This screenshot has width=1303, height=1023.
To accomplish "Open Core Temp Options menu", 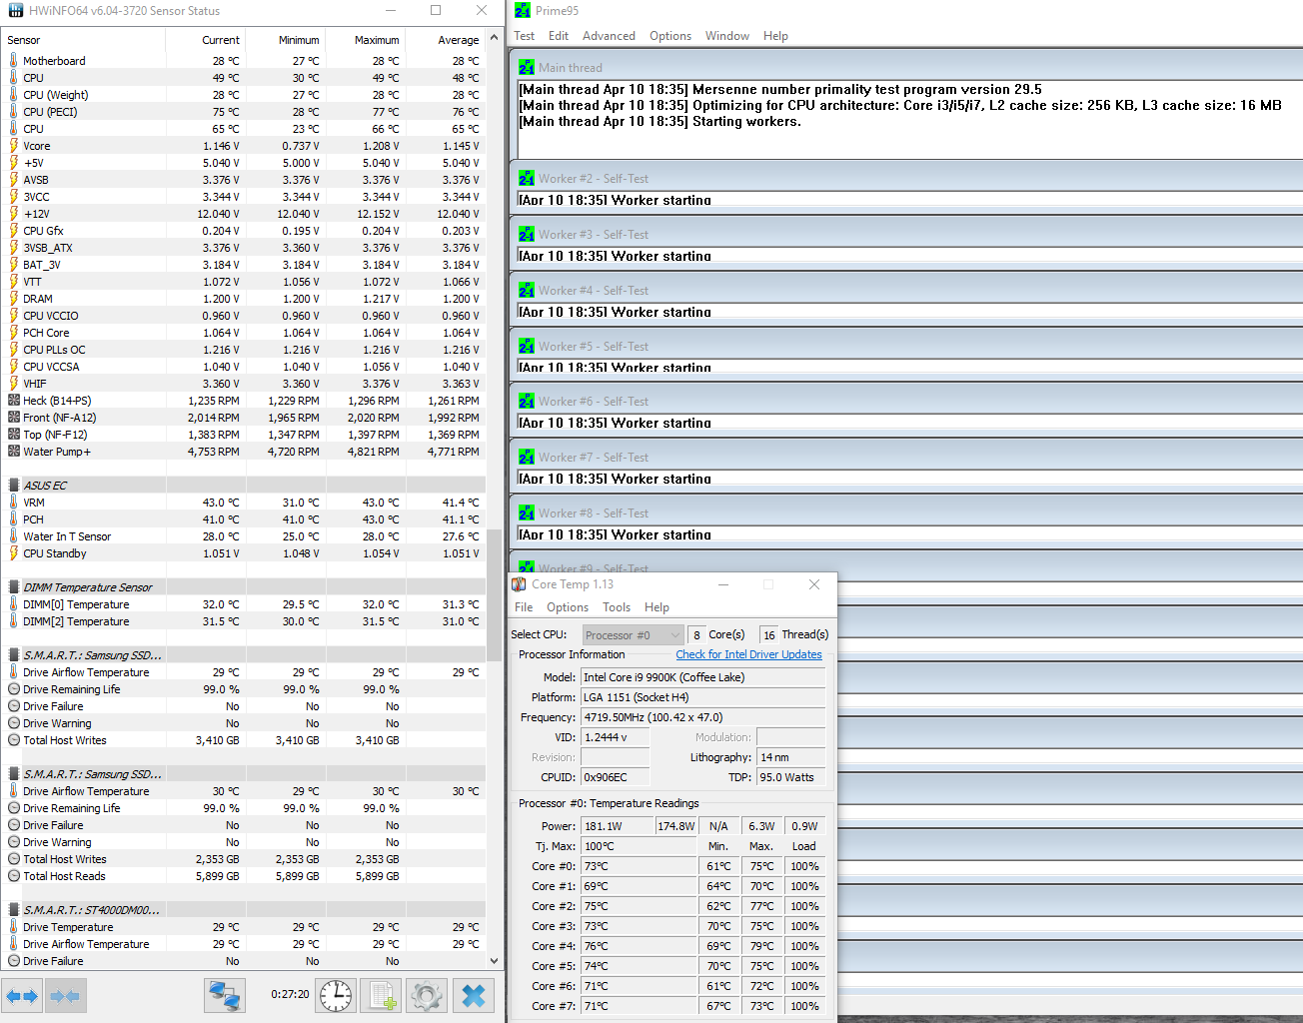I will pyautogui.click(x=568, y=607).
